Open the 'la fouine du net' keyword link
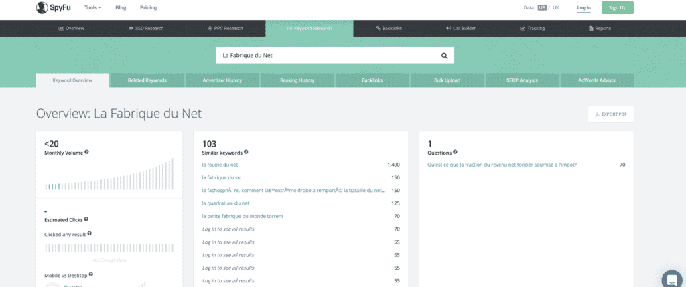Screen dimensions: 686x287 click(x=220, y=164)
